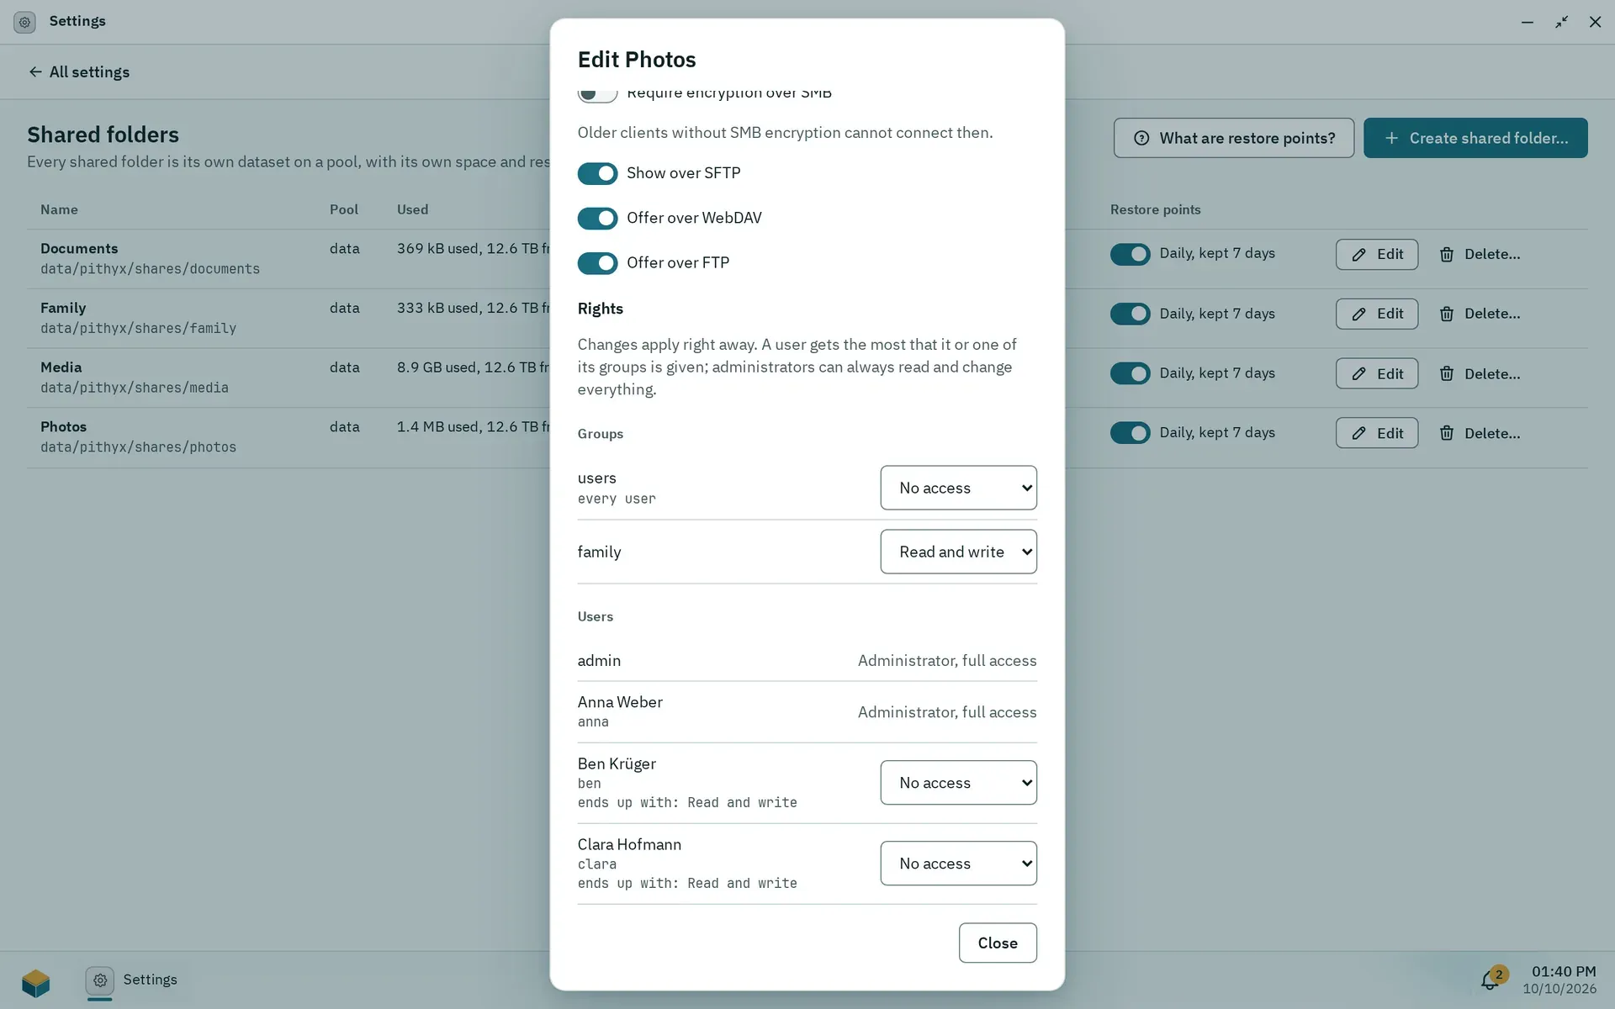Click trash icon for Photos folder
1615x1009 pixels.
1447,434
